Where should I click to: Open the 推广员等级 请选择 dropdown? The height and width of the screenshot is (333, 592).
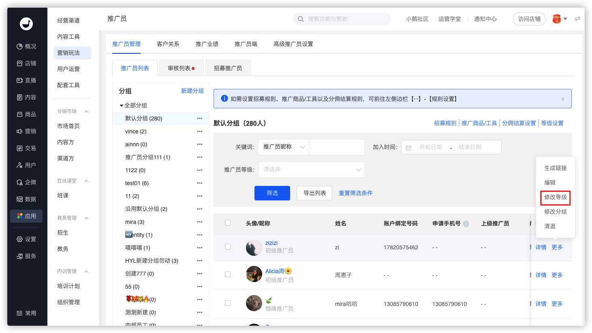(x=311, y=170)
